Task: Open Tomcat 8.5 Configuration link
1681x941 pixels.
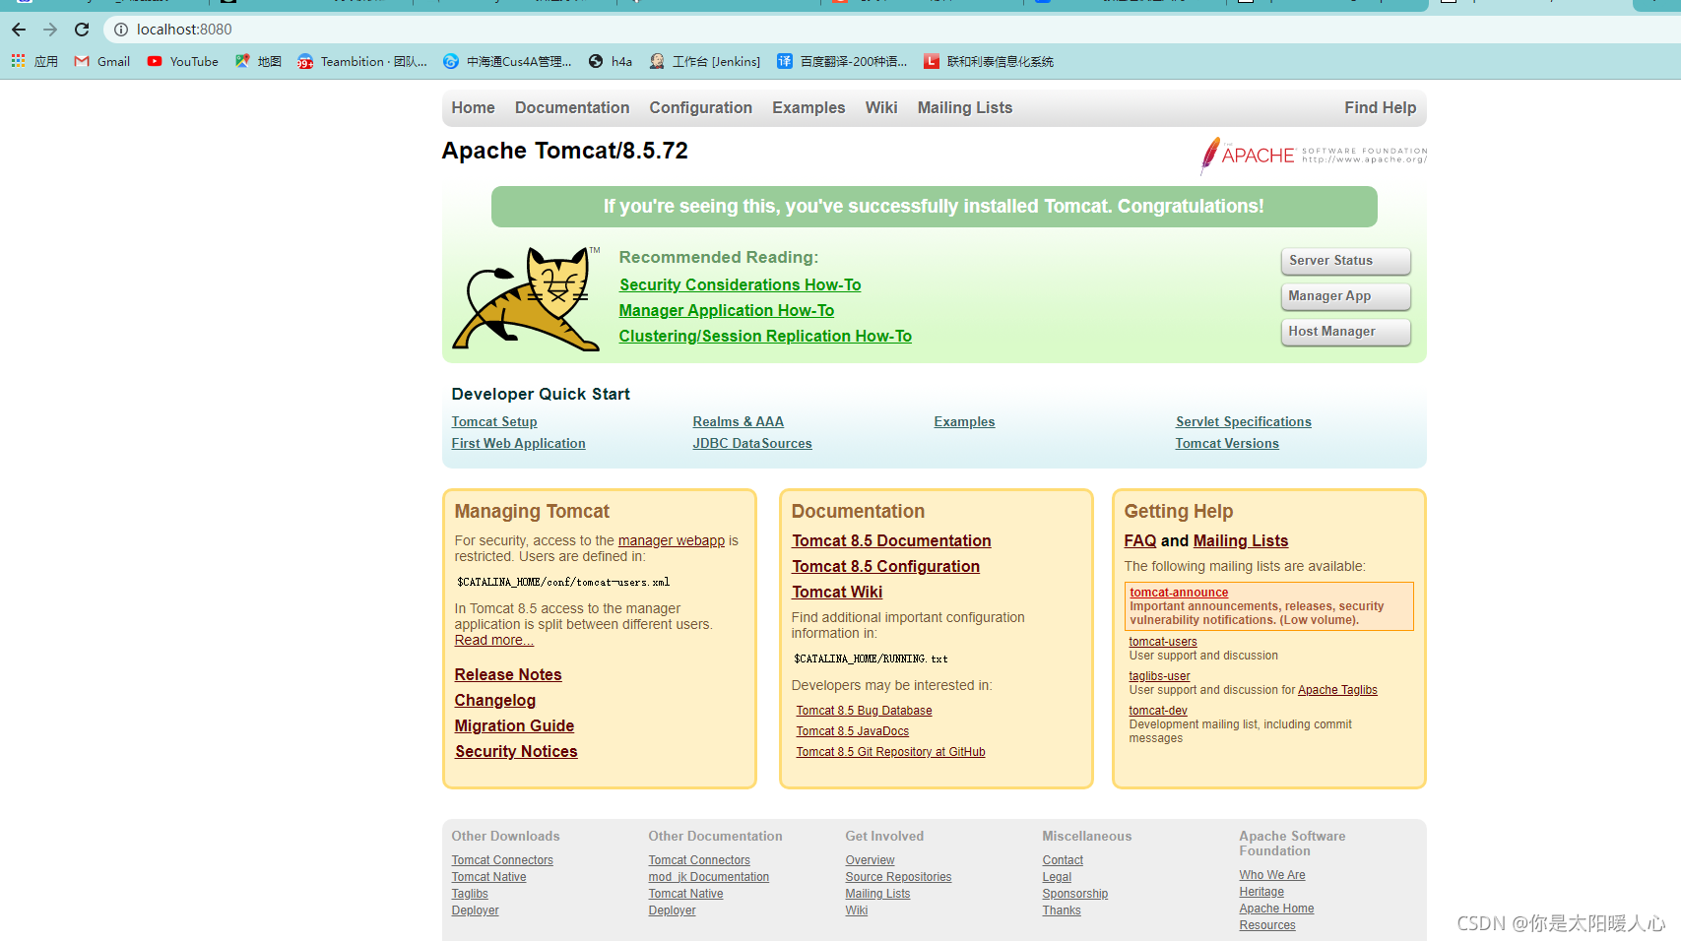Action: (x=885, y=566)
